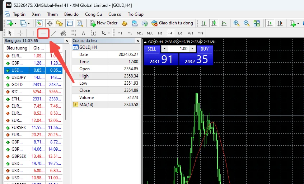
Task: Select the crosshair tool
Action: (20, 33)
